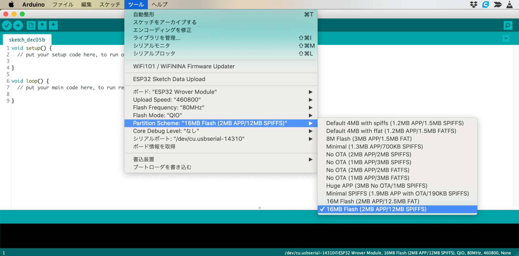519x256 pixels.
Task: Click the VLC cone menu bar icon
Action: click(x=509, y=5)
